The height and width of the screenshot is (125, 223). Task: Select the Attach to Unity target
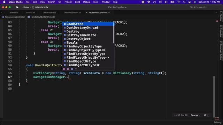pyautogui.click(x=41, y=7)
